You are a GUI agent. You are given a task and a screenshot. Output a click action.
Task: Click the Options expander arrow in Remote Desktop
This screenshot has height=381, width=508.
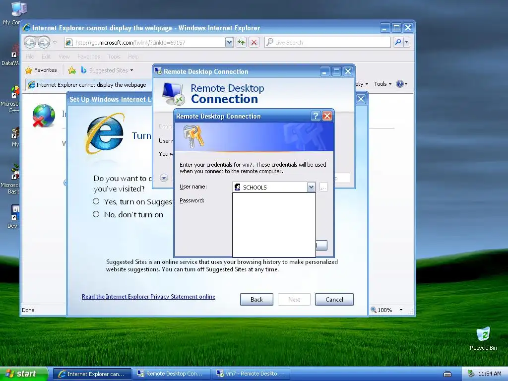coord(164,178)
